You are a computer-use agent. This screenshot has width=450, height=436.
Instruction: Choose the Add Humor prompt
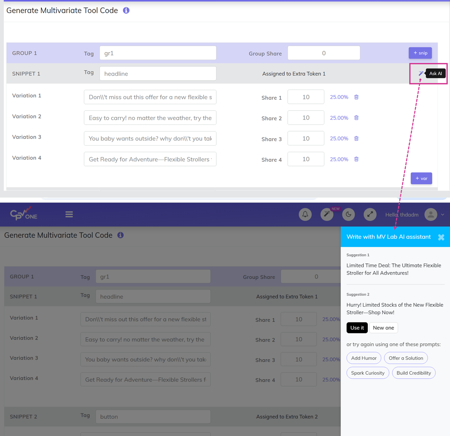[x=363, y=358]
